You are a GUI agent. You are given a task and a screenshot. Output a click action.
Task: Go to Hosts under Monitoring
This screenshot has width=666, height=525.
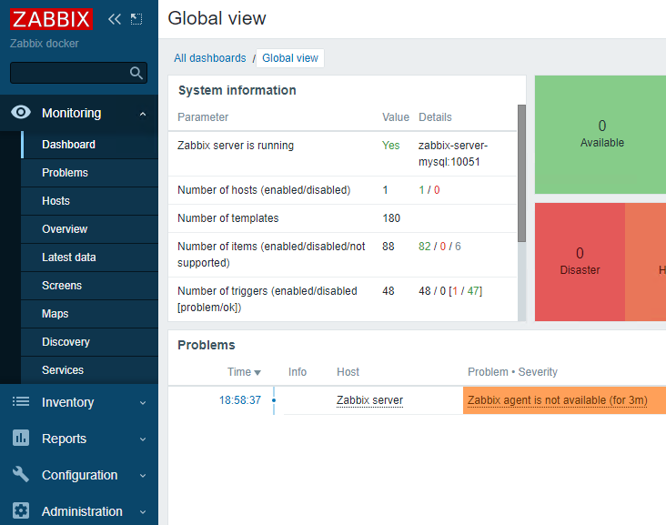pyautogui.click(x=89, y=201)
